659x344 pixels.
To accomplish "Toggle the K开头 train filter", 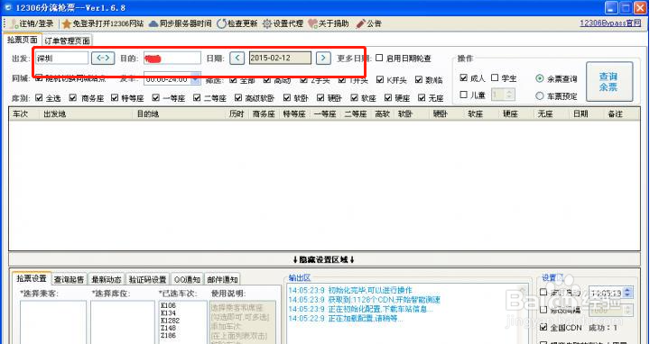I will pos(380,79).
